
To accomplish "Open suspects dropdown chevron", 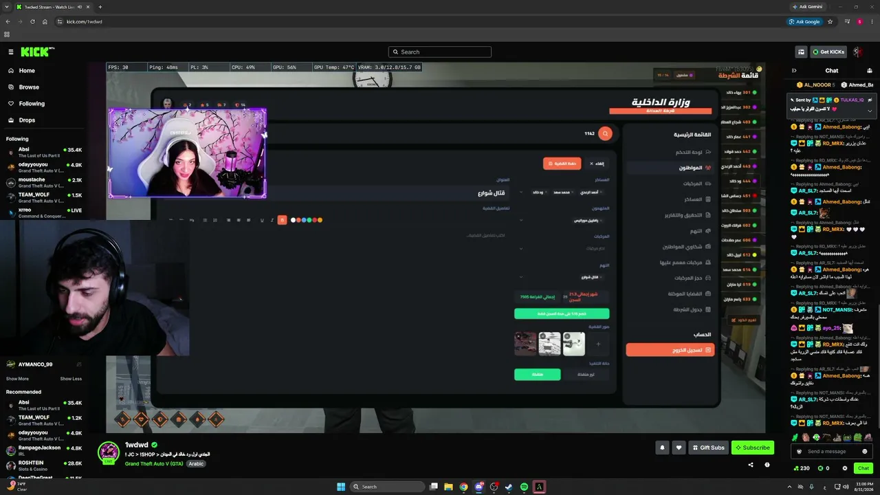I will pyautogui.click(x=520, y=221).
